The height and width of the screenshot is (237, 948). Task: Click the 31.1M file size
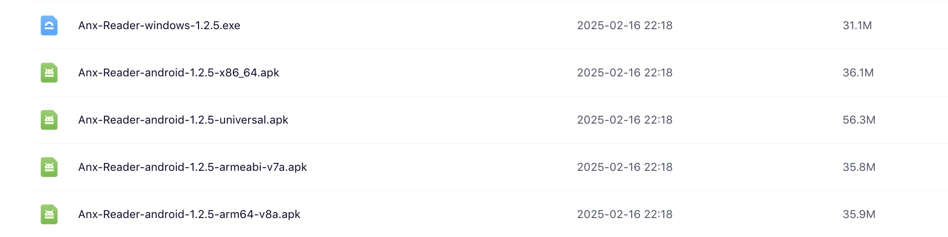tap(857, 25)
